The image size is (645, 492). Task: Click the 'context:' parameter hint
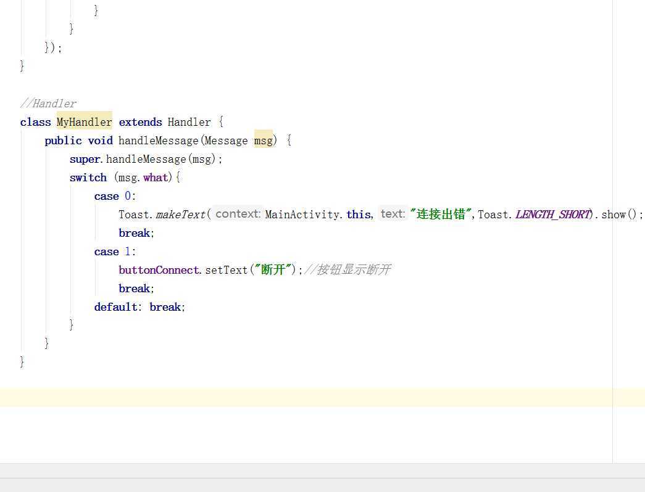(x=238, y=214)
